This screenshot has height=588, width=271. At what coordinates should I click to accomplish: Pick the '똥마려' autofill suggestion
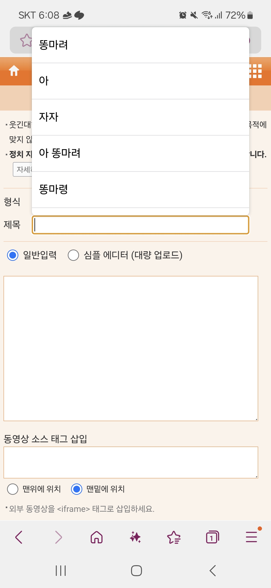pos(141,45)
